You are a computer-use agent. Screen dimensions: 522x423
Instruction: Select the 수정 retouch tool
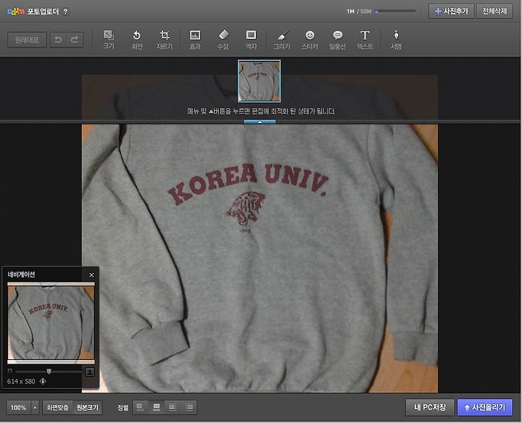tap(223, 40)
